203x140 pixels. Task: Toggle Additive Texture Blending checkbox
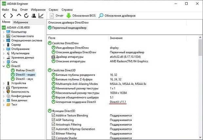[x=53, y=115]
